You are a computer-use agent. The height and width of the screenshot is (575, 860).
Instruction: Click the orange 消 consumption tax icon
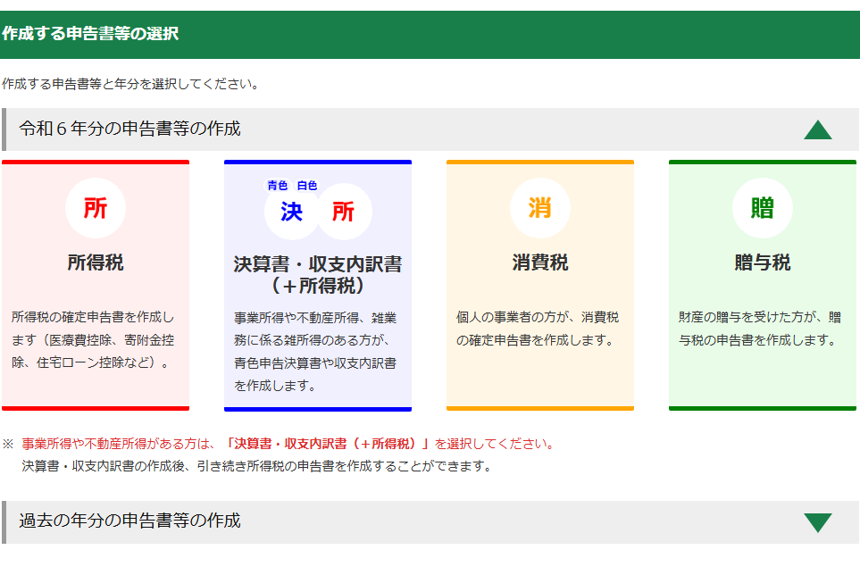tap(539, 208)
